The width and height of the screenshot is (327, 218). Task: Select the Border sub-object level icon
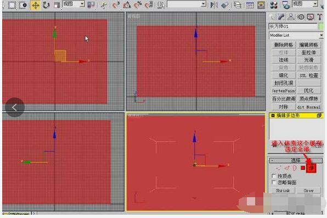point(295,168)
